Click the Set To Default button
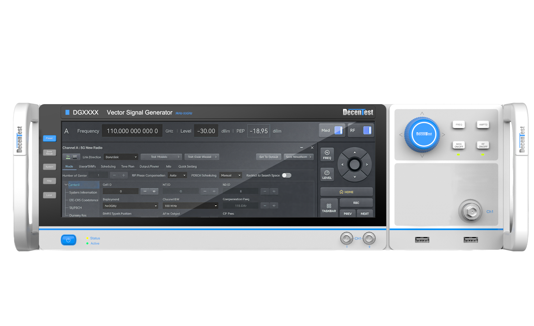The height and width of the screenshot is (326, 534). click(269, 157)
